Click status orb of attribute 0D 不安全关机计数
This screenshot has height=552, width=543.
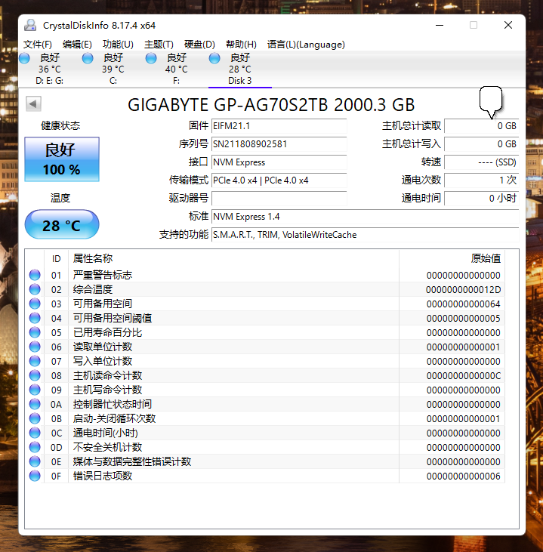[35, 447]
